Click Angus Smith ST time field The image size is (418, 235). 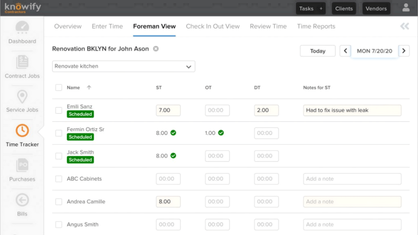pyautogui.click(x=168, y=225)
